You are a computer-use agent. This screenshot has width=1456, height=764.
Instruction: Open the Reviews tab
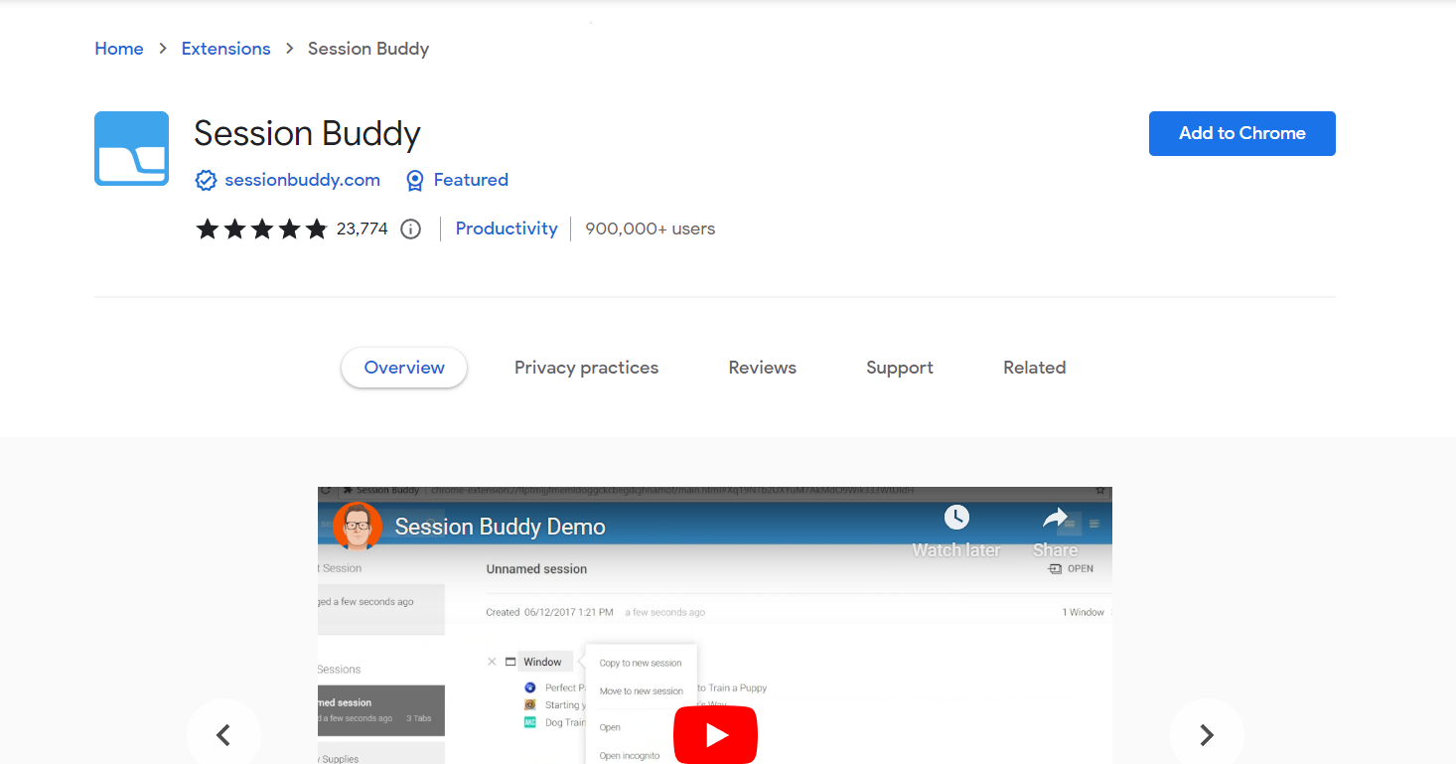pos(763,368)
